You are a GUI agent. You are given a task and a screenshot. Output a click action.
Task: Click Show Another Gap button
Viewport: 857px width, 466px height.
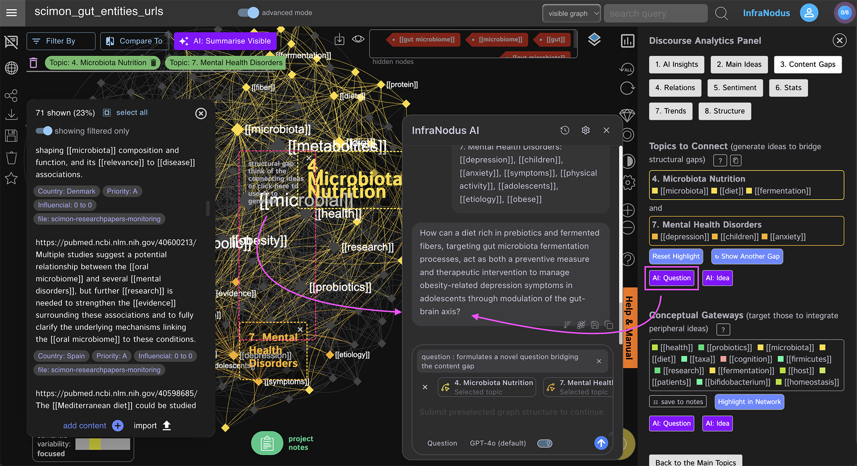(x=747, y=256)
